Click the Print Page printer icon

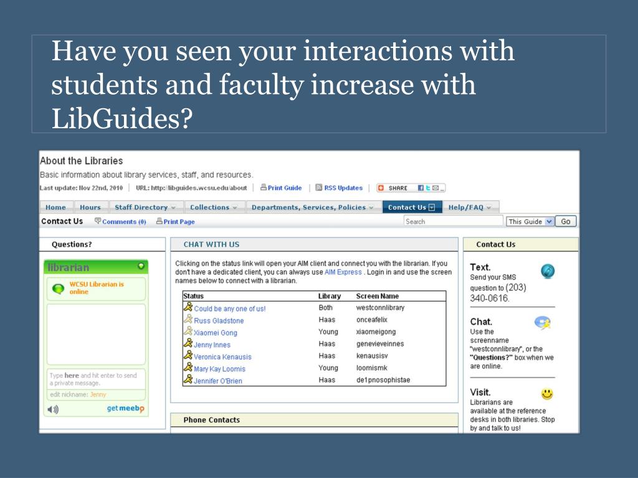(x=159, y=221)
